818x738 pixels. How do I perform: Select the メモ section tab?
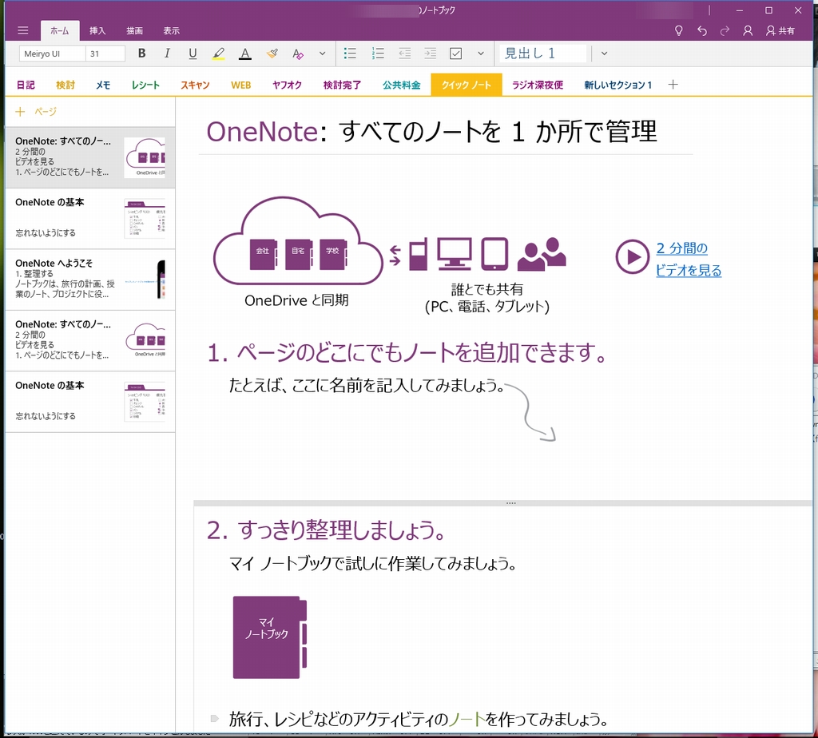(103, 85)
